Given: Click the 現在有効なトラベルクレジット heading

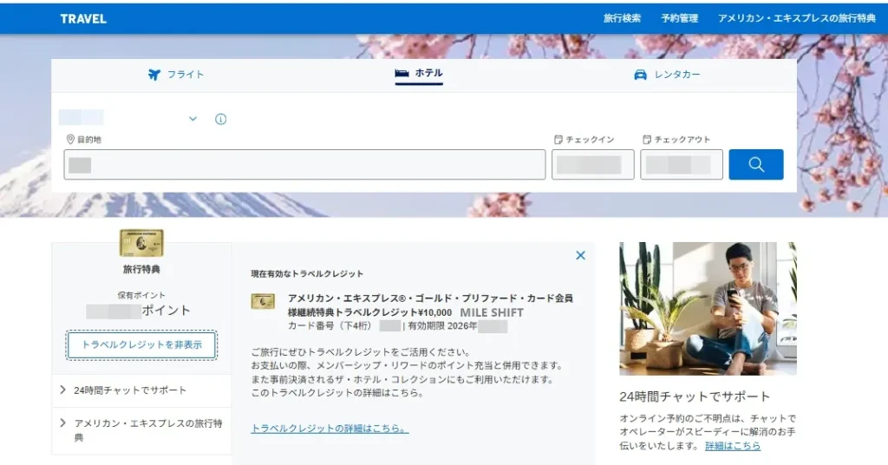Looking at the screenshot, I should point(307,273).
